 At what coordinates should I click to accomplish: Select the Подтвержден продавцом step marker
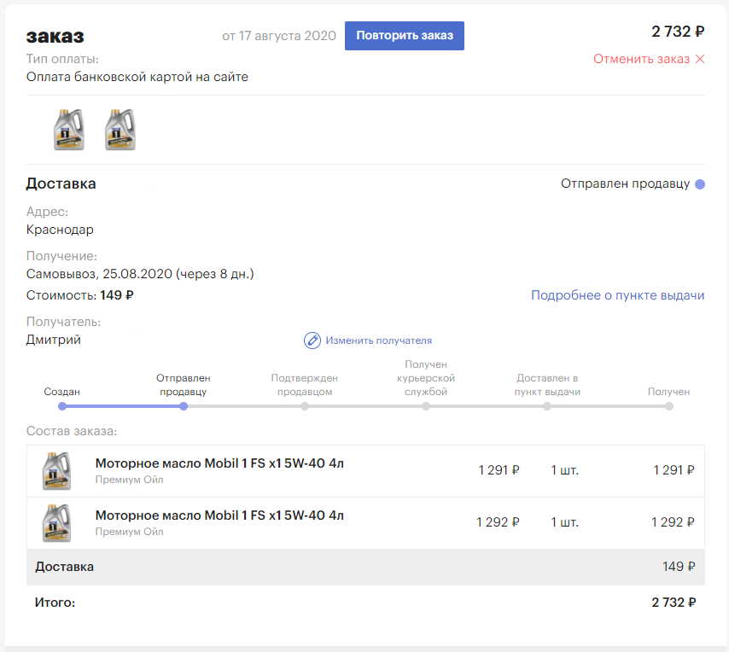[305, 406]
